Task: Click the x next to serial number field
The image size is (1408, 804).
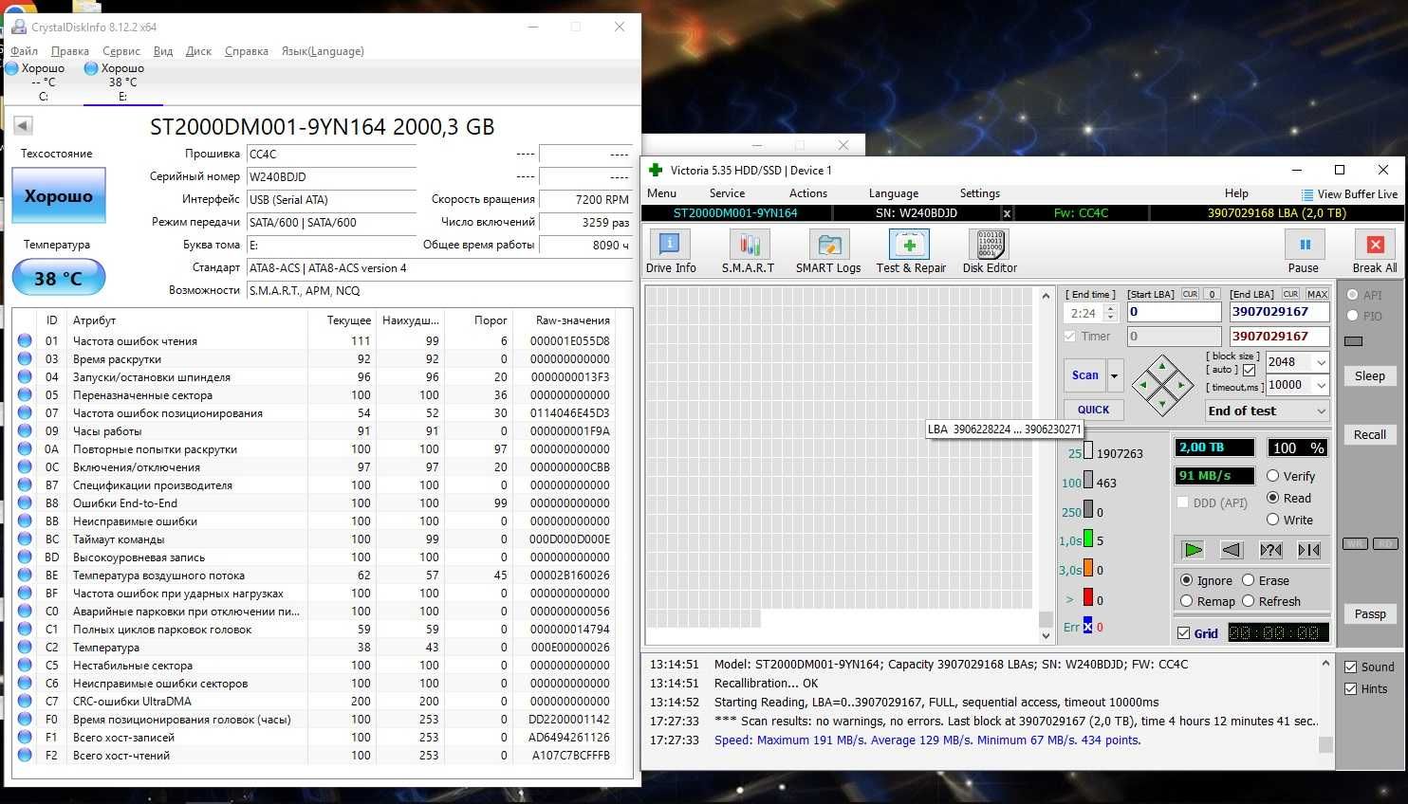Action: tap(1007, 213)
